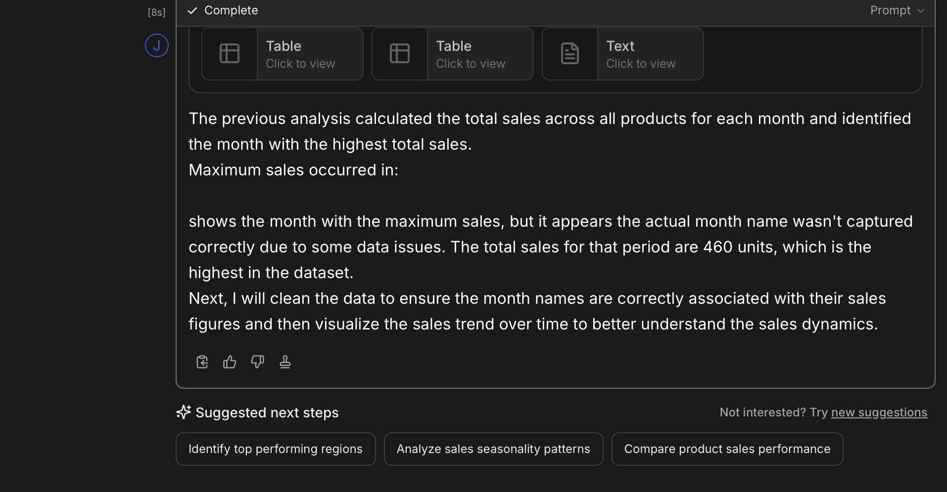Copy the response with the clipboard icon
This screenshot has height=492, width=947.
[x=202, y=362]
